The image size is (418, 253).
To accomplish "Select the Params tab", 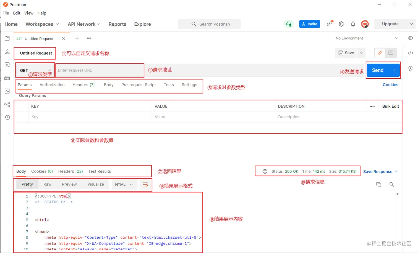I will (25, 85).
